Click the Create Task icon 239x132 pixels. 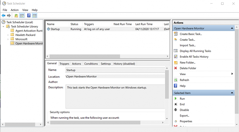(x=176, y=39)
